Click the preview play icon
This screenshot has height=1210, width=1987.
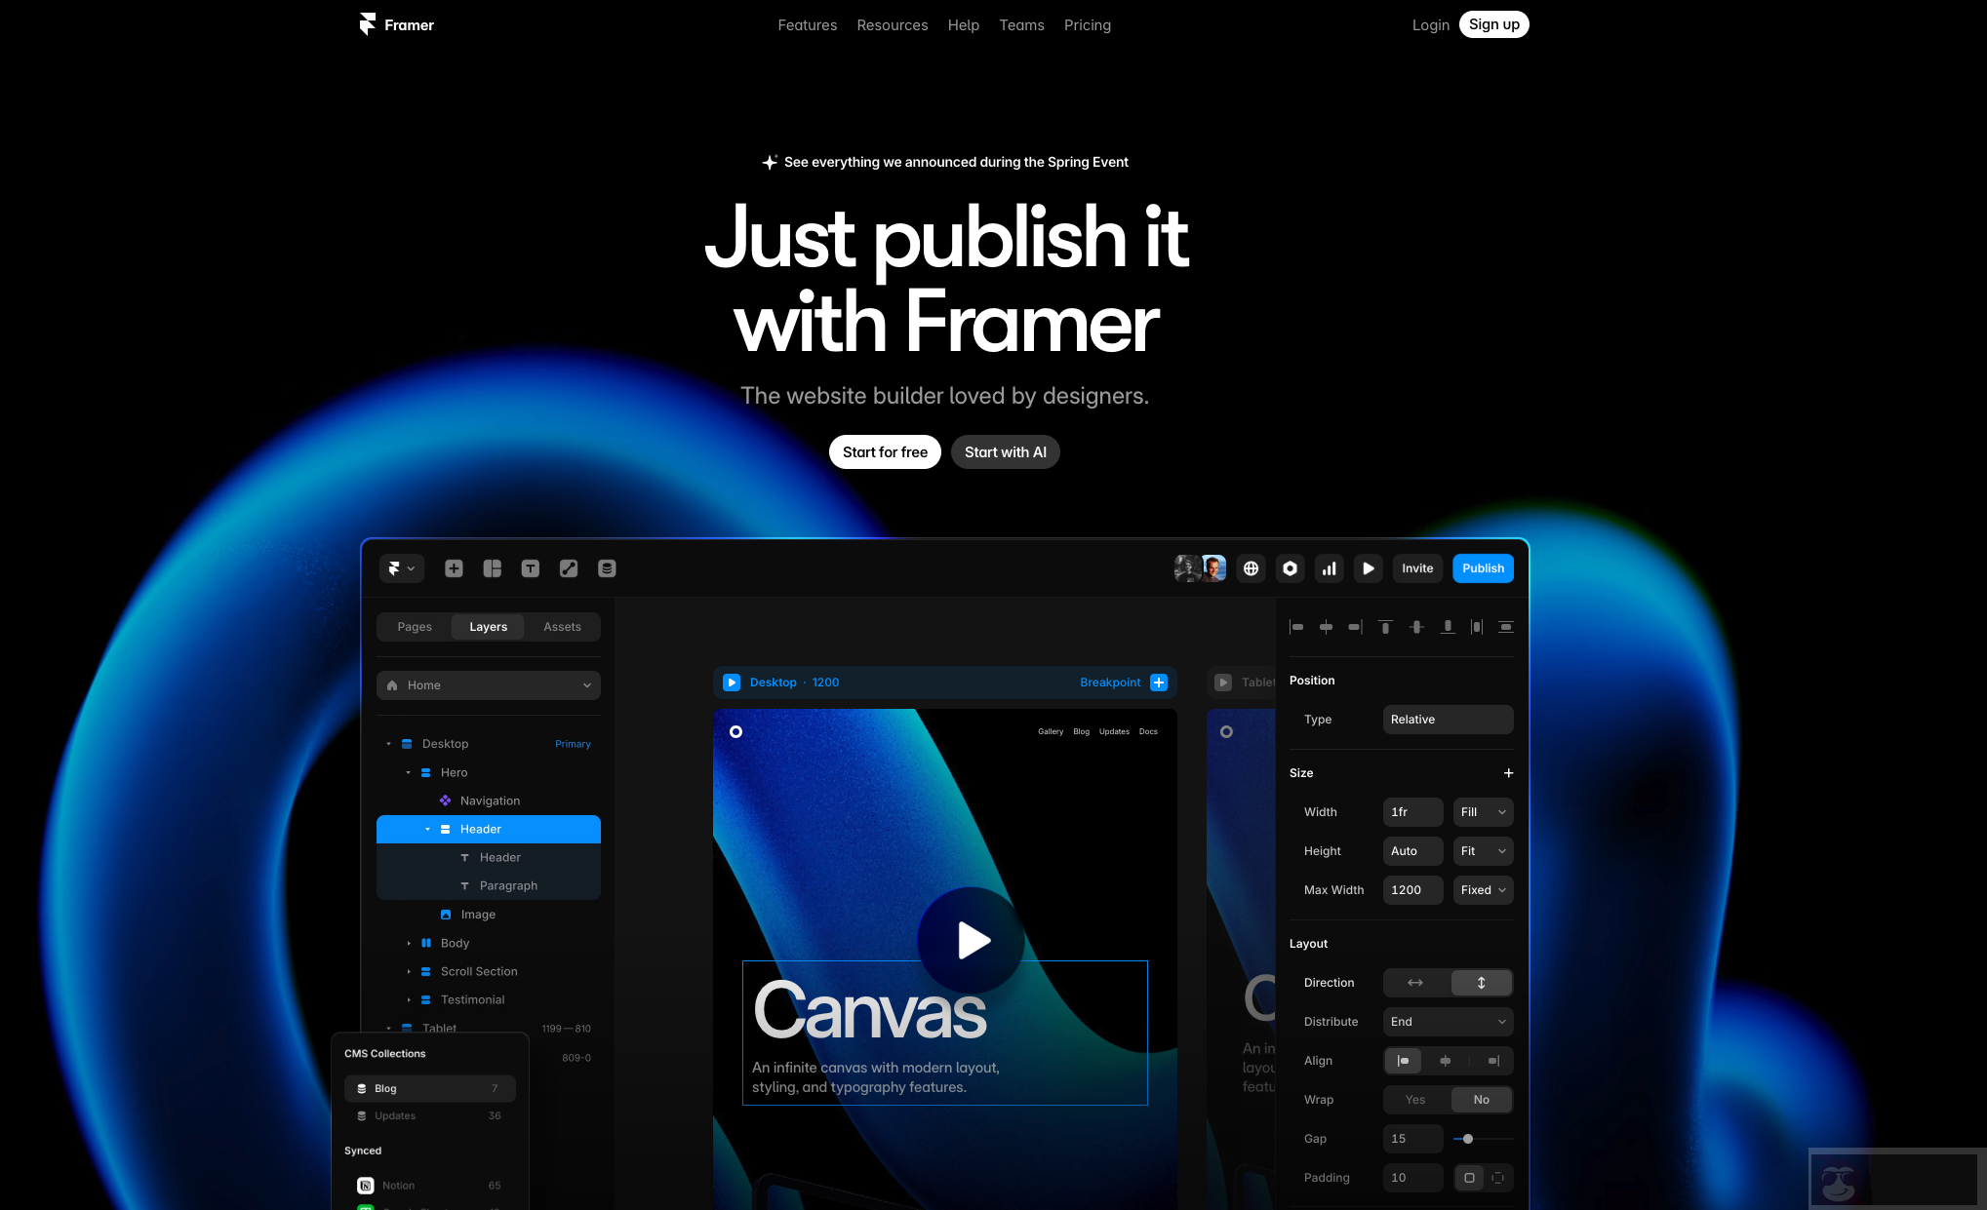[1368, 568]
